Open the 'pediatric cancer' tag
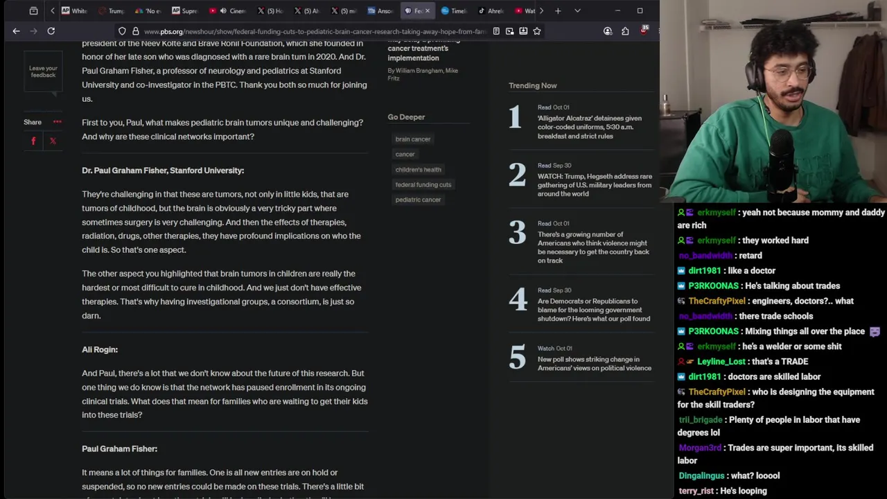 [418, 200]
